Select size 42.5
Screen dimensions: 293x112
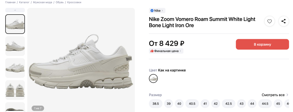228,104
